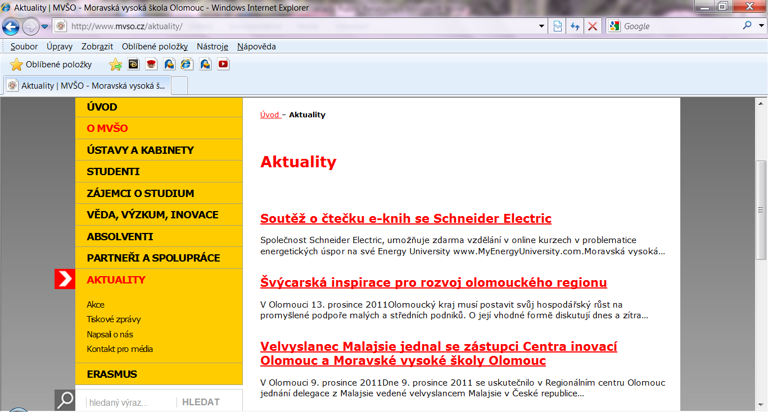The image size is (768, 412).
Task: Go to ÚVOD in the sidebar
Action: [x=159, y=107]
